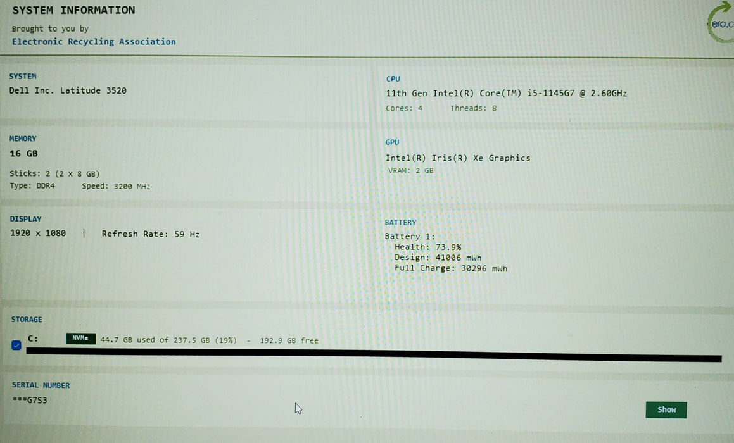
Task: Click the VRAM: 2 GB value
Action: 410,170
